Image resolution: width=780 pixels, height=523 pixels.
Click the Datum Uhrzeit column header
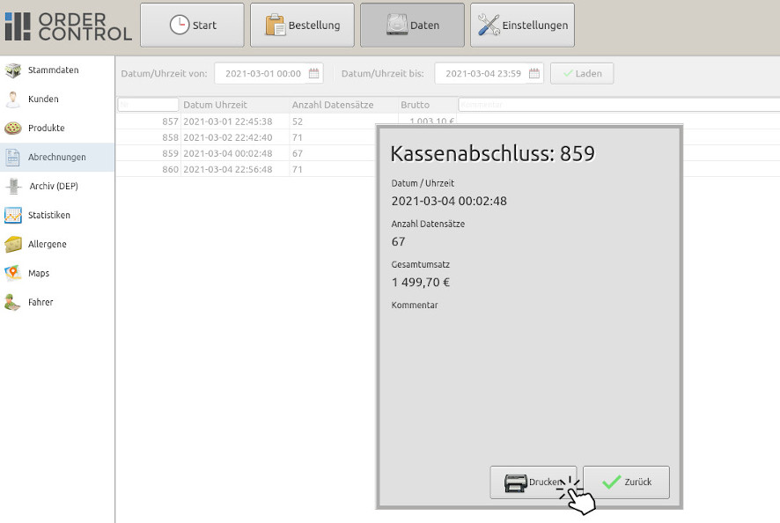(x=215, y=105)
